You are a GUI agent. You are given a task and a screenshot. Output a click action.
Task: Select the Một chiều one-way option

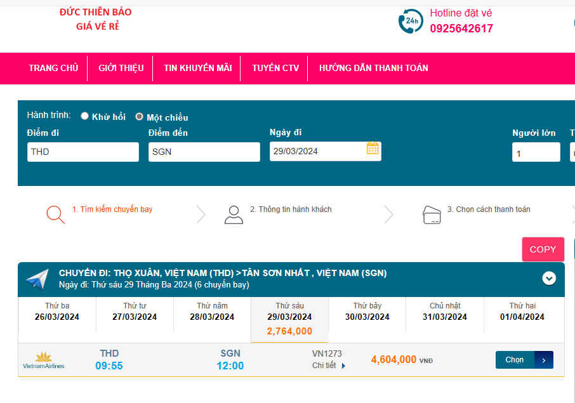(x=139, y=117)
